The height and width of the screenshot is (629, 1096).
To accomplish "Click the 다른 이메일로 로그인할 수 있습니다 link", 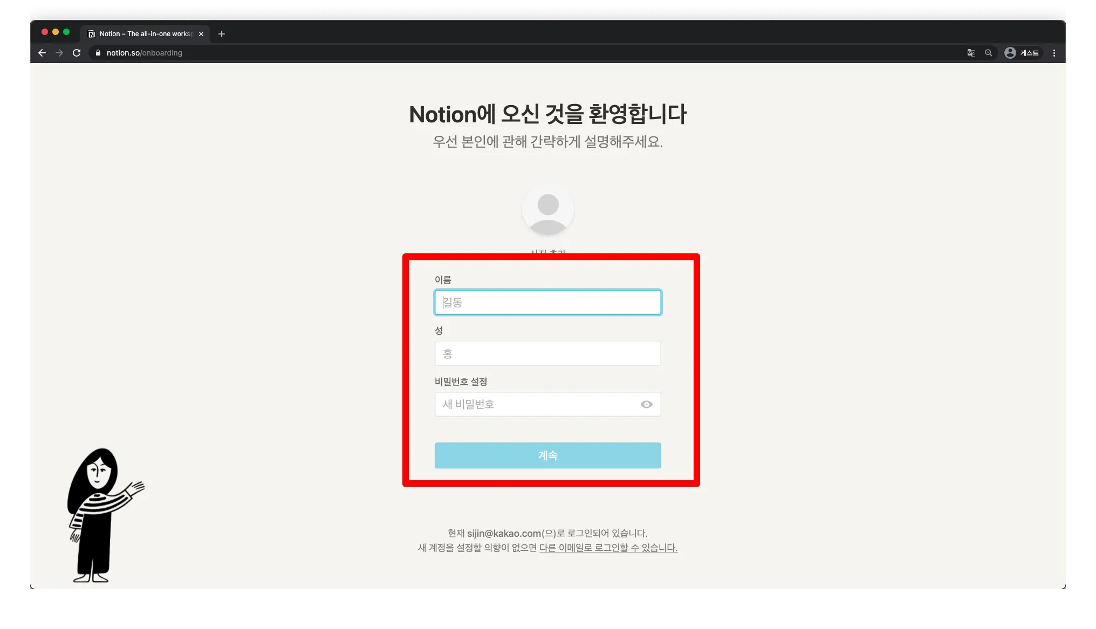I will click(608, 548).
